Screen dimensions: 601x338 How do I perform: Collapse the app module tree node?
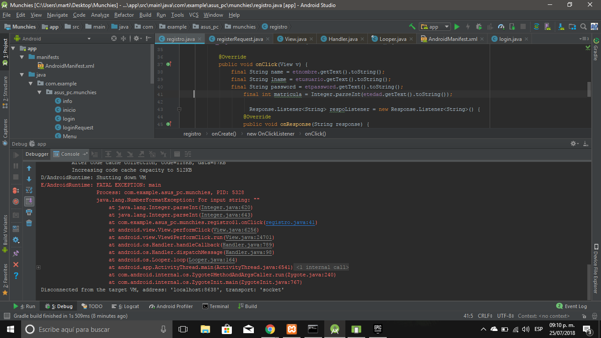(x=13, y=48)
